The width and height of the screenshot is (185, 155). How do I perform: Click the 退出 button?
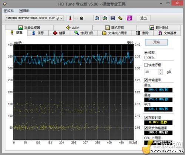pyautogui.click(x=144, y=18)
